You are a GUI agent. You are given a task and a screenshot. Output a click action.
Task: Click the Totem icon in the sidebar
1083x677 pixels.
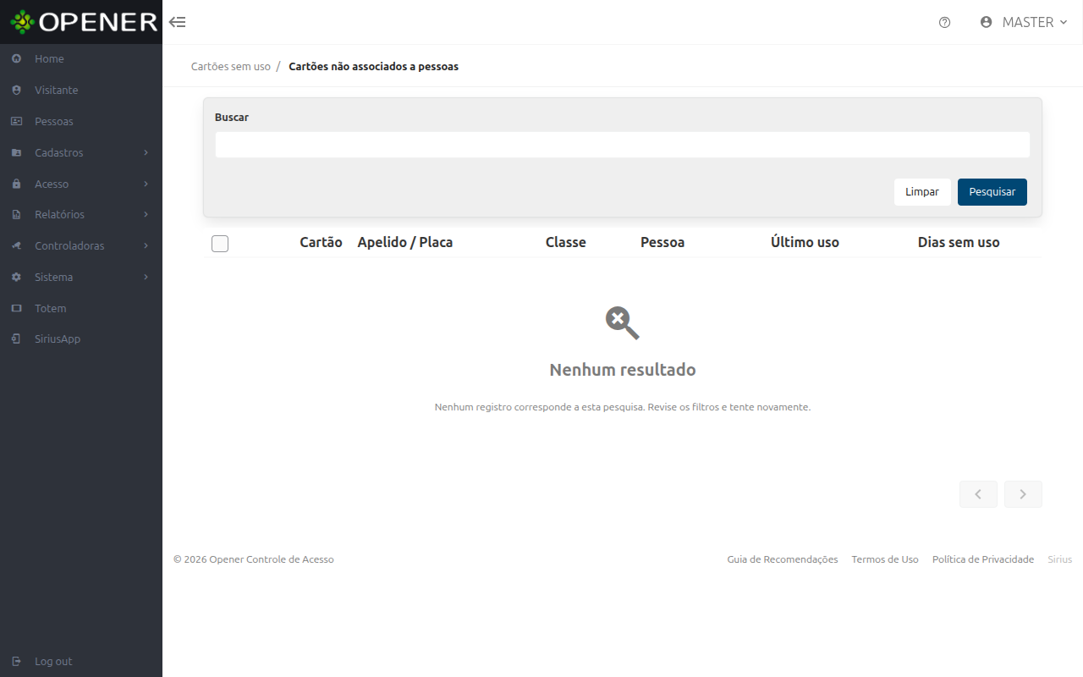[16, 308]
